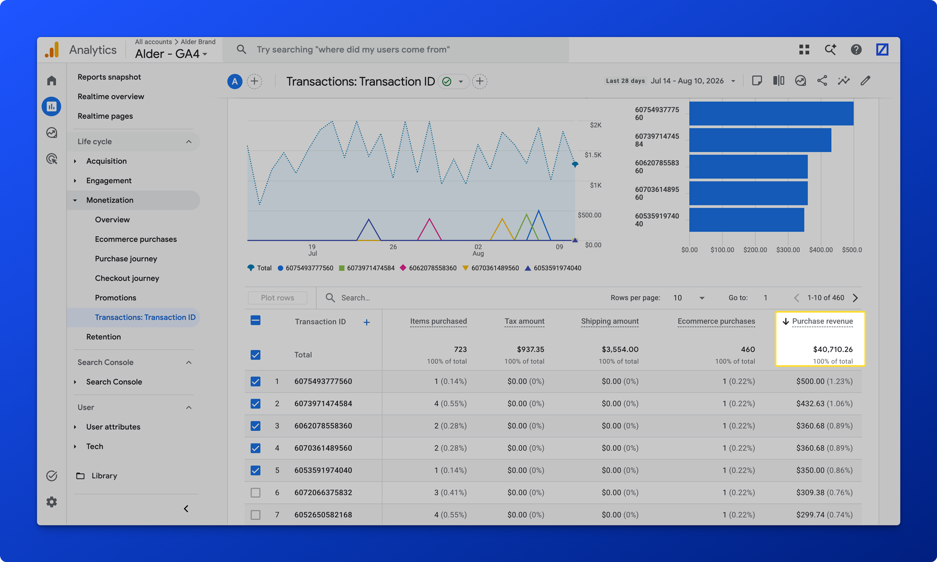Image resolution: width=937 pixels, height=562 pixels.
Task: Uncheck the Total row checkbox
Action: coord(255,355)
